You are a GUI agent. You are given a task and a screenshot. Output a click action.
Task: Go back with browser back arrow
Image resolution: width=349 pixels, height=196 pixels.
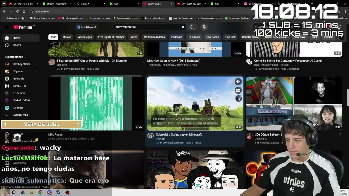point(4,11)
